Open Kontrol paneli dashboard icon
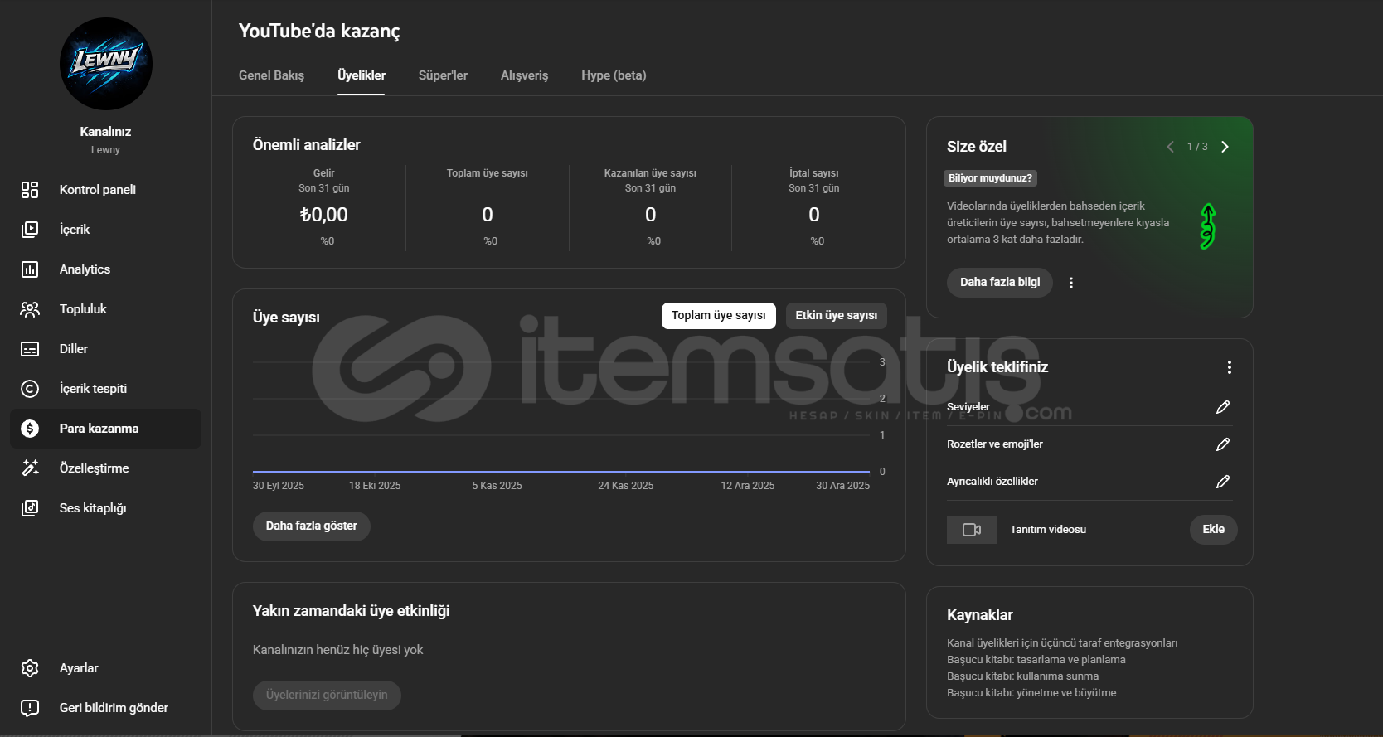Image resolution: width=1383 pixels, height=737 pixels. pos(30,190)
